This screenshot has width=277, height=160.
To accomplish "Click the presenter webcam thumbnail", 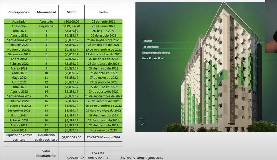I will (271, 27).
